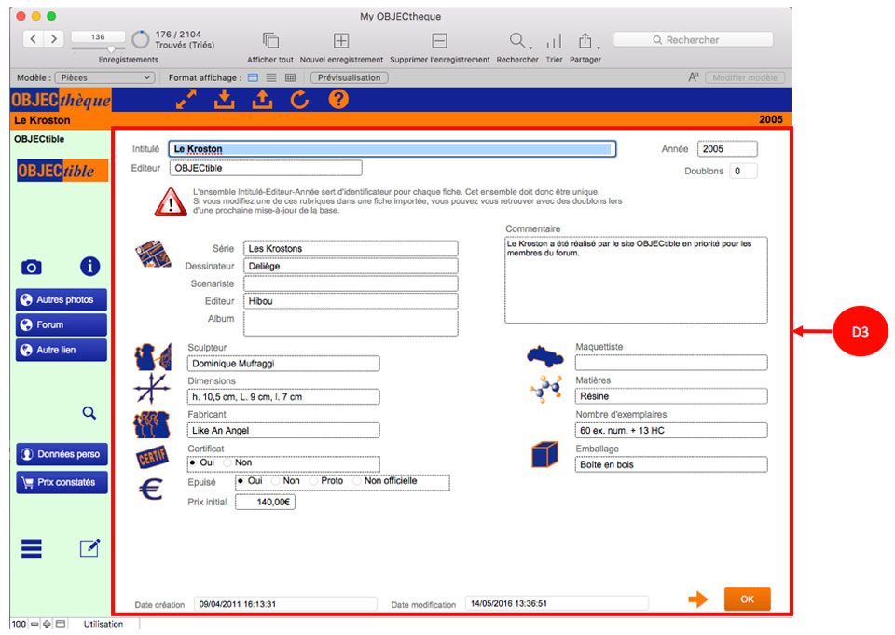Open the Autre lien button

point(62,350)
